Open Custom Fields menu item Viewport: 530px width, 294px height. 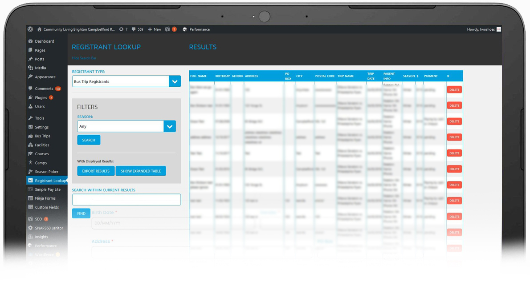(x=47, y=207)
